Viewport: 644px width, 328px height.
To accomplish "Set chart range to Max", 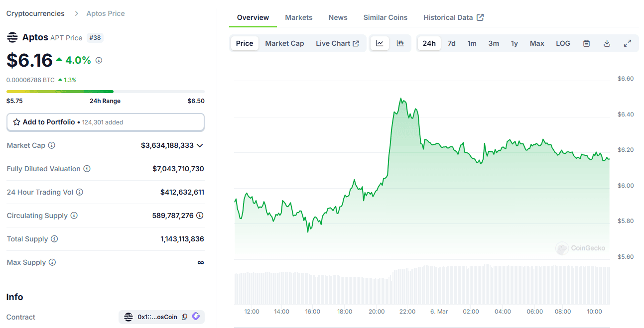I will pyautogui.click(x=537, y=43).
